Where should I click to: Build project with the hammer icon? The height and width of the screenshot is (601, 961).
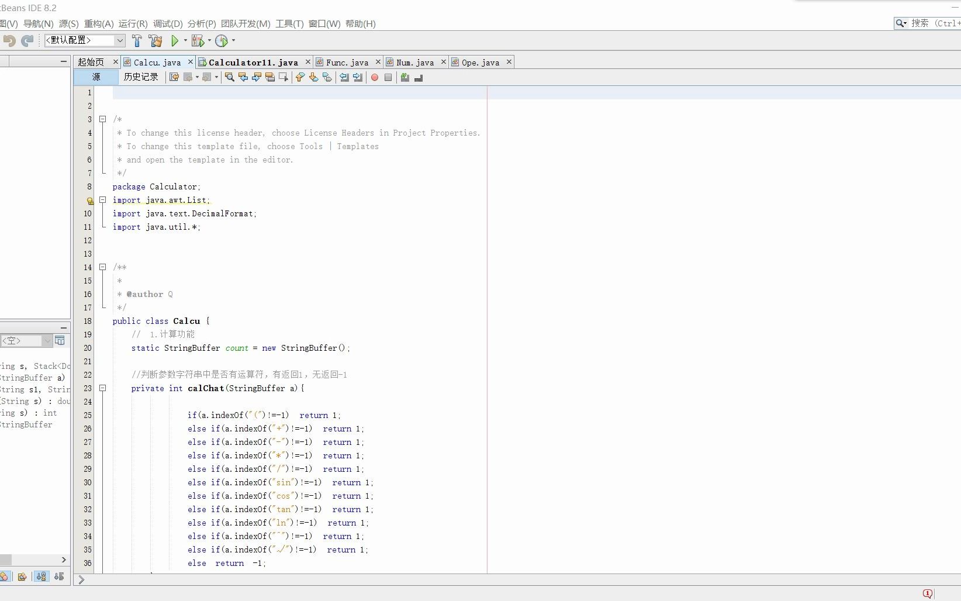tap(137, 40)
